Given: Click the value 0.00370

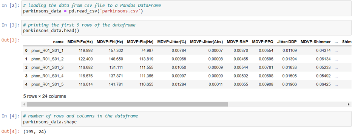Looking at the screenshot, I should point(241,50).
